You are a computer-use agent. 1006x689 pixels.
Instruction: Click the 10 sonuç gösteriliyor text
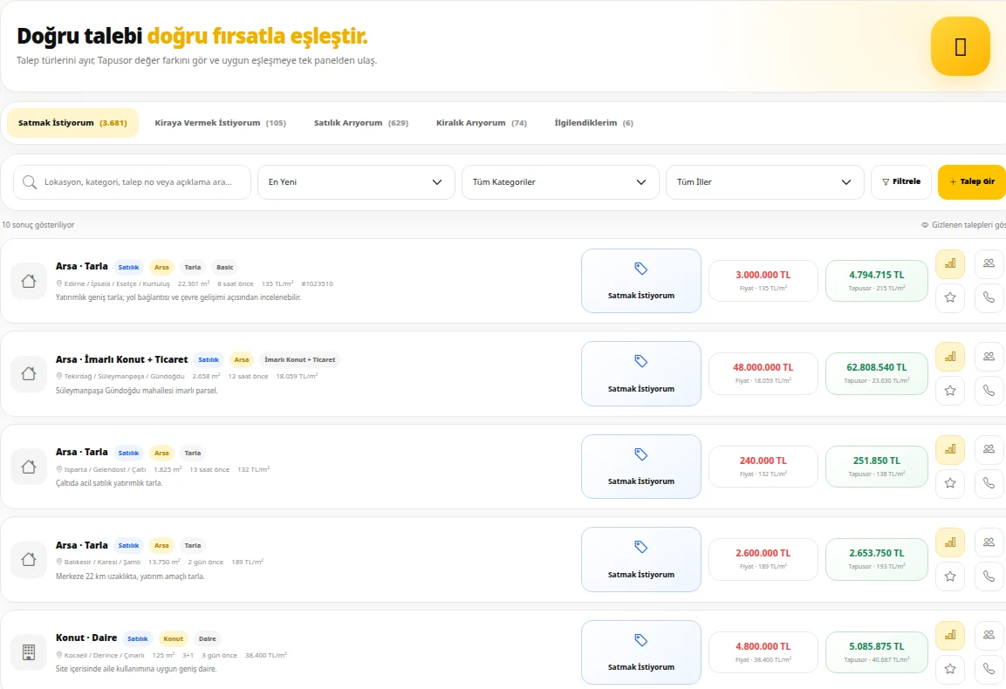click(38, 225)
